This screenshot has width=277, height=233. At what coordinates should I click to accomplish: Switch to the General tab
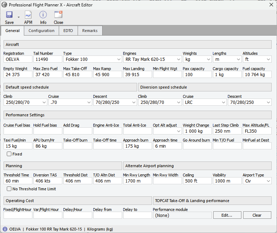(12, 31)
